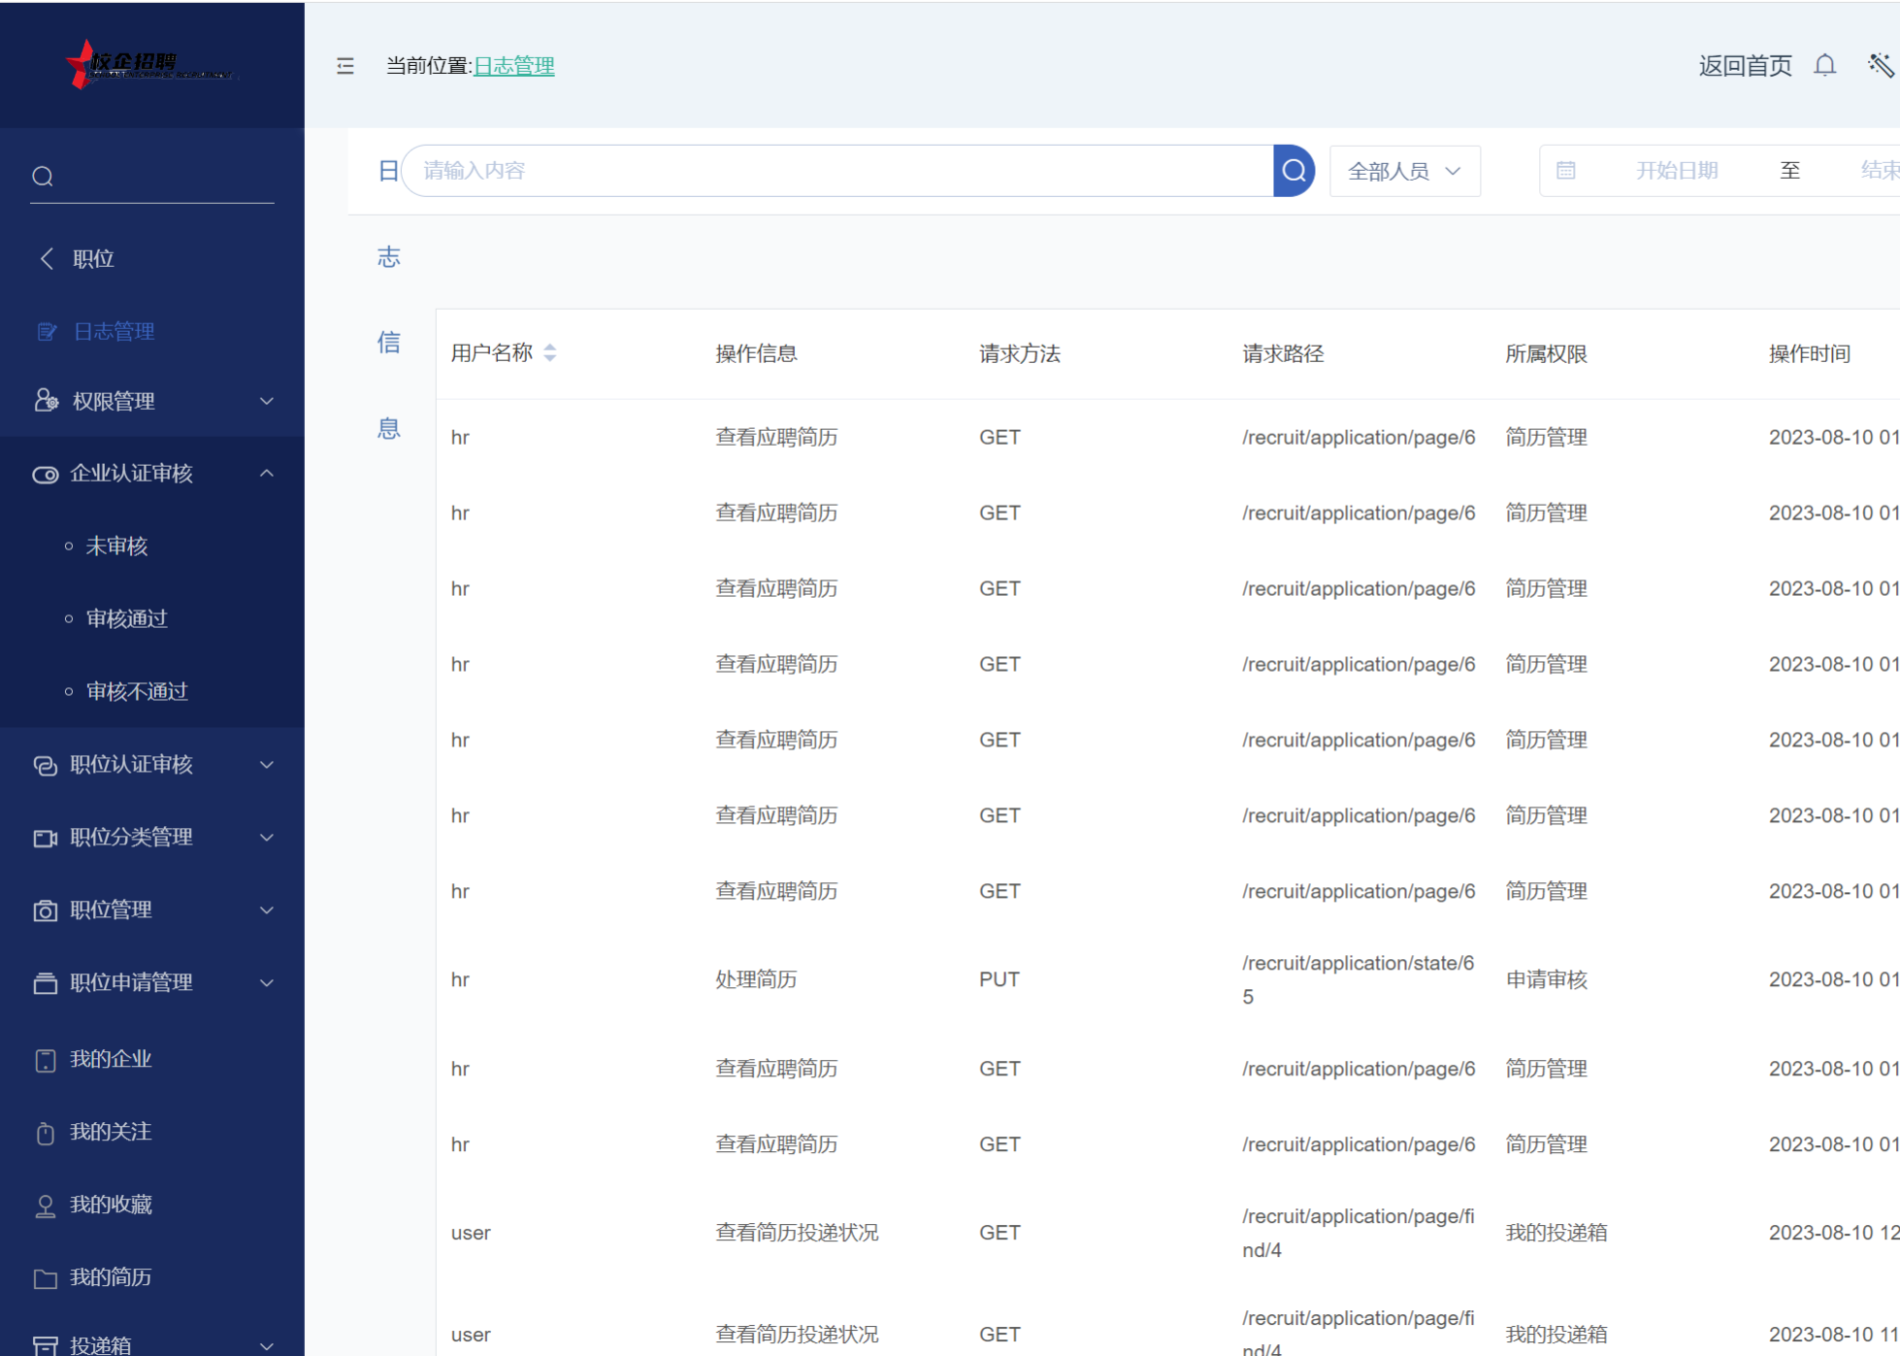The width and height of the screenshot is (1900, 1356).
Task: Click the calendar icon in date picker
Action: 1565,171
